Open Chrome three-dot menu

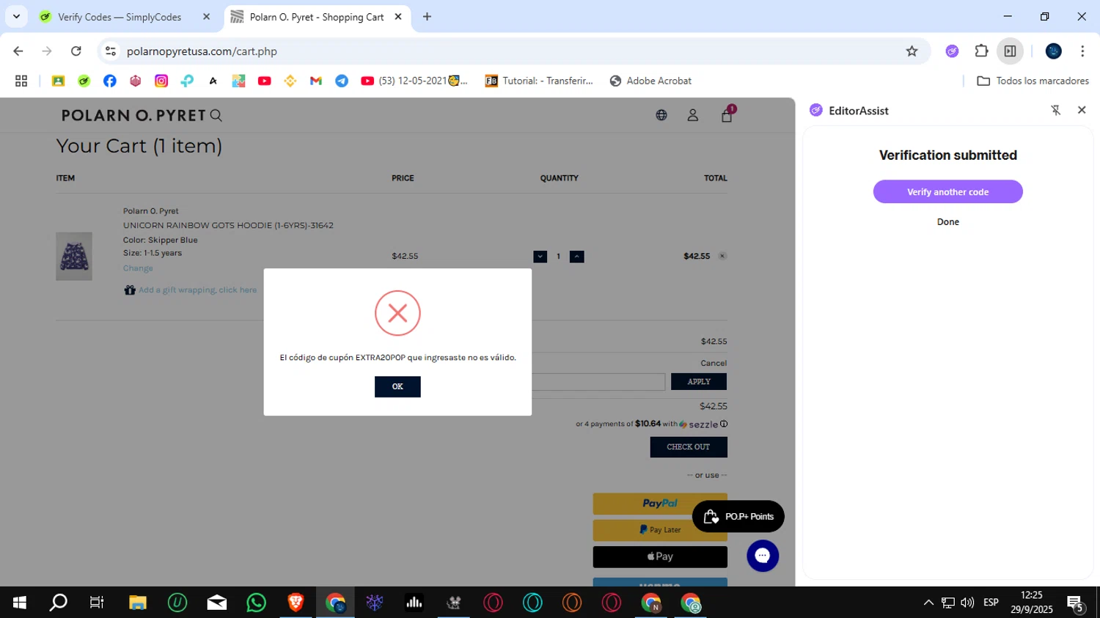[x=1082, y=51]
